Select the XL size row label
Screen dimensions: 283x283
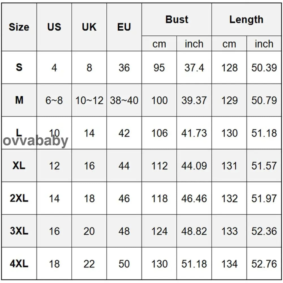click(x=19, y=166)
